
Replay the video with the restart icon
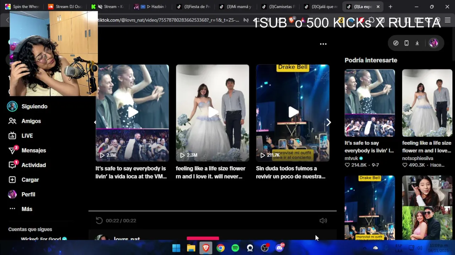[x=99, y=220]
